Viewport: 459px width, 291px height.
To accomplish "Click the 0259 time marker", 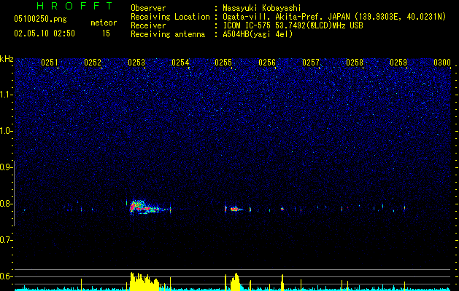I will click(x=398, y=63).
